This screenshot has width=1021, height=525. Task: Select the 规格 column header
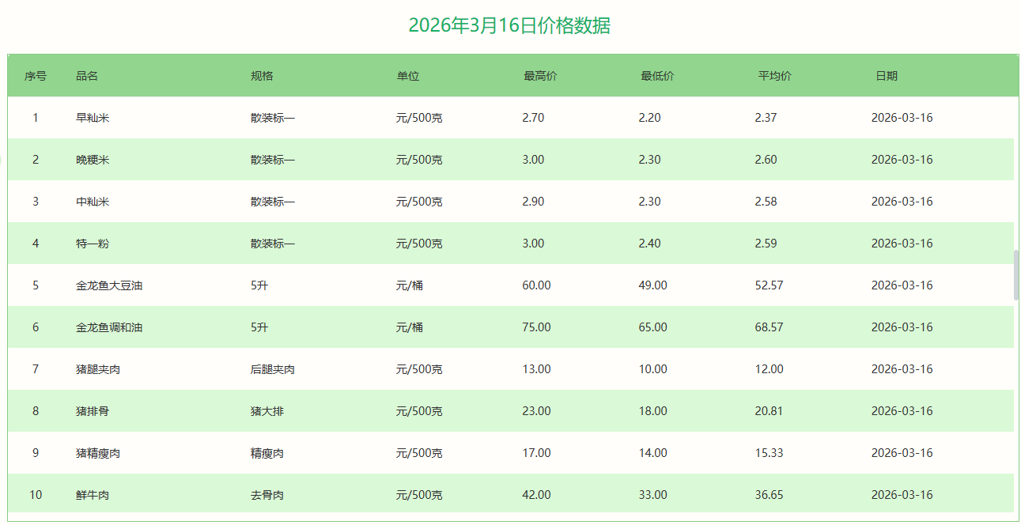click(x=262, y=76)
